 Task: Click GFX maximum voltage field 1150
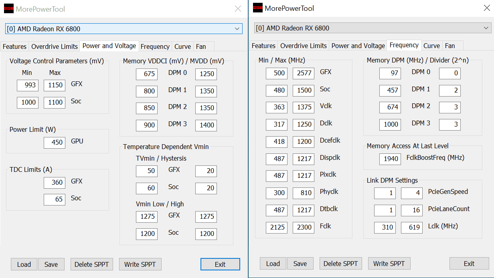pyautogui.click(x=55, y=85)
